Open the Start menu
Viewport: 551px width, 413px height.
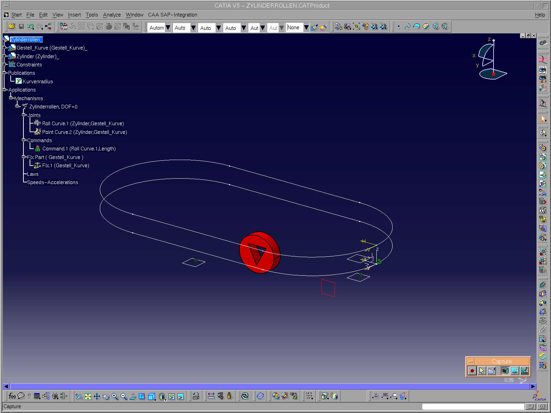[16, 15]
